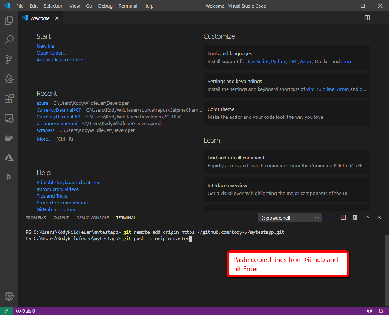The width and height of the screenshot is (389, 315).
Task: Switch to the OUTPUT panel tab
Action: pos(61,218)
